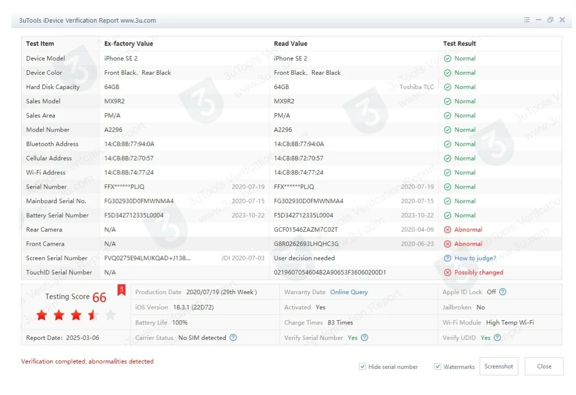Screen dimensions: 576x395
Task: Click the User decision needed text
Action: click(x=305, y=259)
